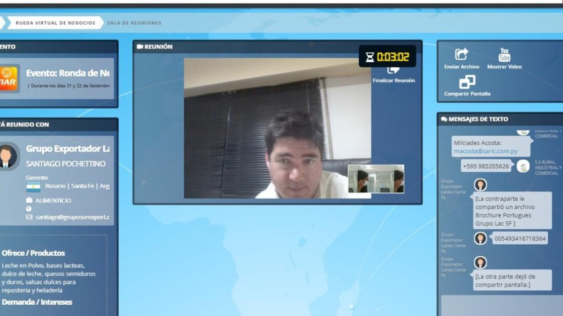Image resolution: width=563 pixels, height=316 pixels.
Task: Click the REUNIÓN panel header
Action: [x=277, y=47]
